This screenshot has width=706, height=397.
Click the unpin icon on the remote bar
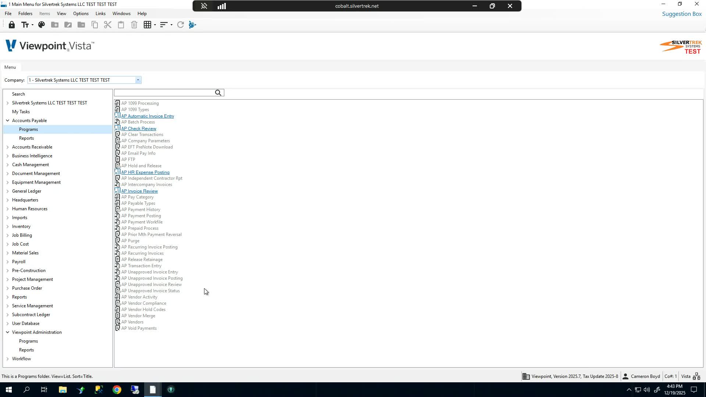(204, 6)
